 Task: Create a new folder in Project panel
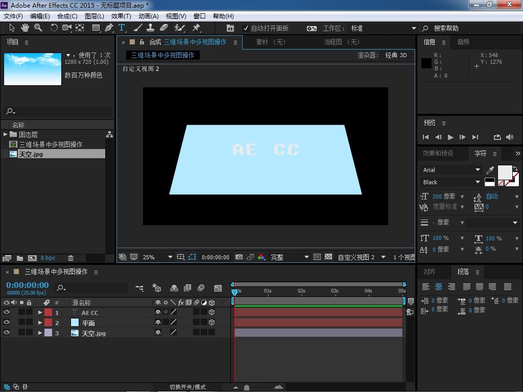(20, 258)
